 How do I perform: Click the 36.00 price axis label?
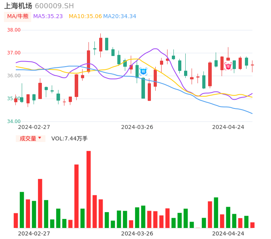[x=14, y=76]
